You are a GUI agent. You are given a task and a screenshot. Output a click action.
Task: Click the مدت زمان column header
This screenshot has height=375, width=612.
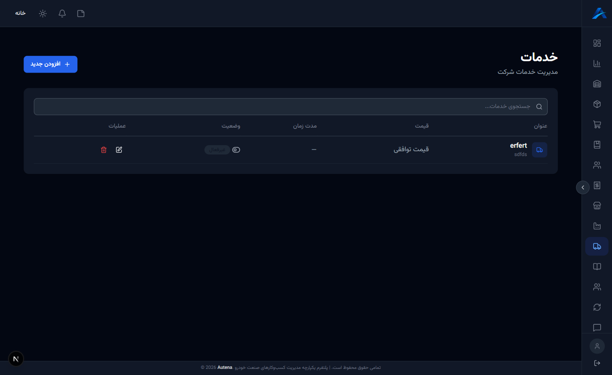click(305, 126)
